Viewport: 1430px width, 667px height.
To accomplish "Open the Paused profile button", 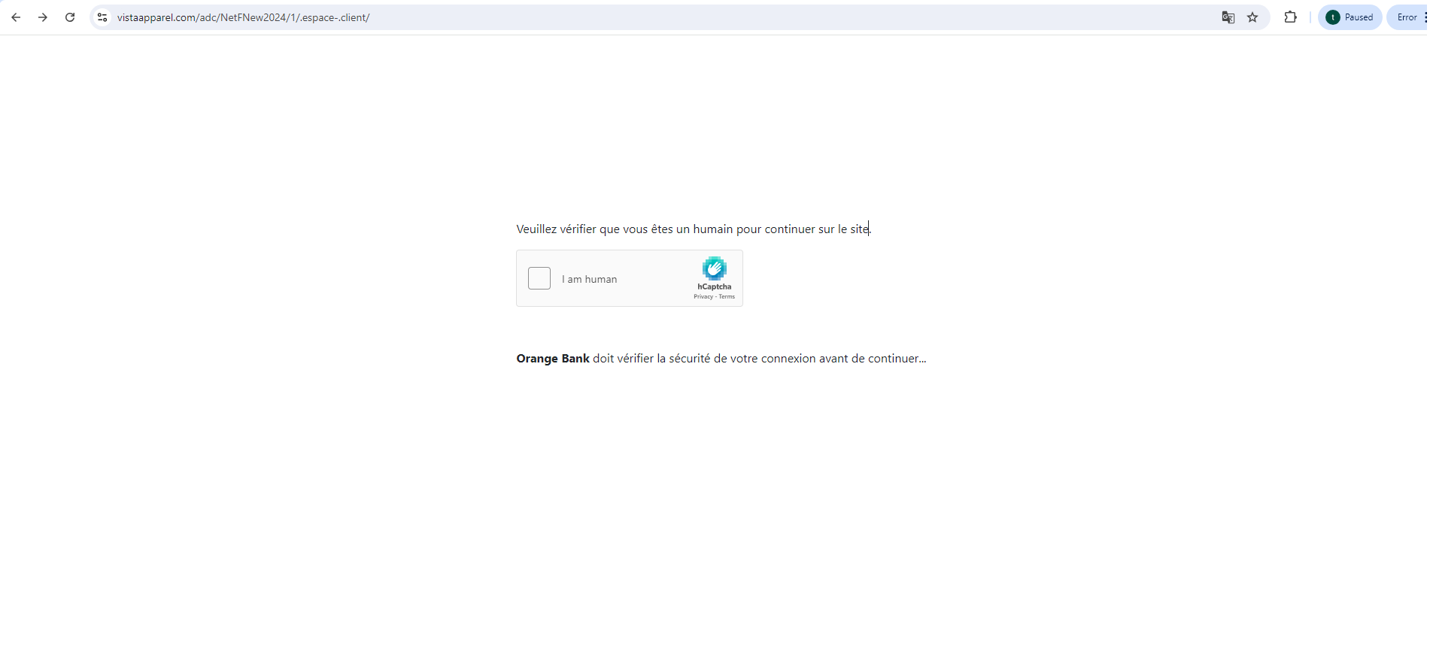I will coord(1350,17).
